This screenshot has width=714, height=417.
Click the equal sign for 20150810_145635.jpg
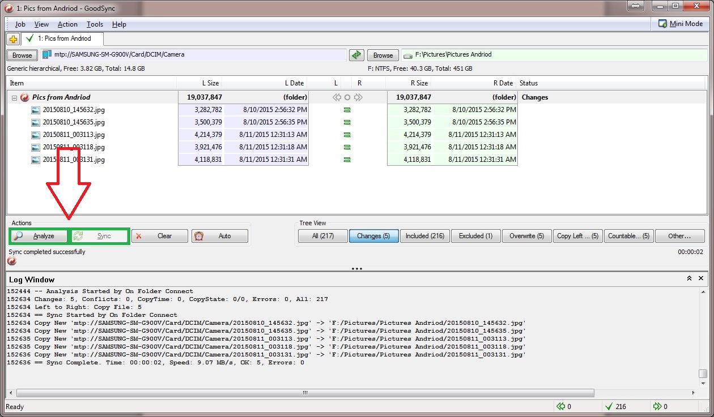(x=347, y=122)
